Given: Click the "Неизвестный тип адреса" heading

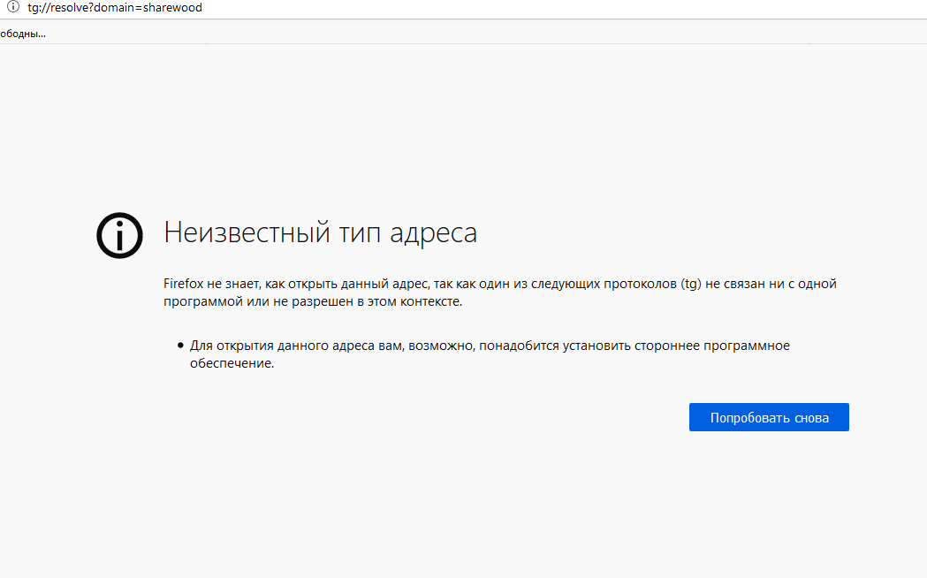Looking at the screenshot, I should point(320,233).
